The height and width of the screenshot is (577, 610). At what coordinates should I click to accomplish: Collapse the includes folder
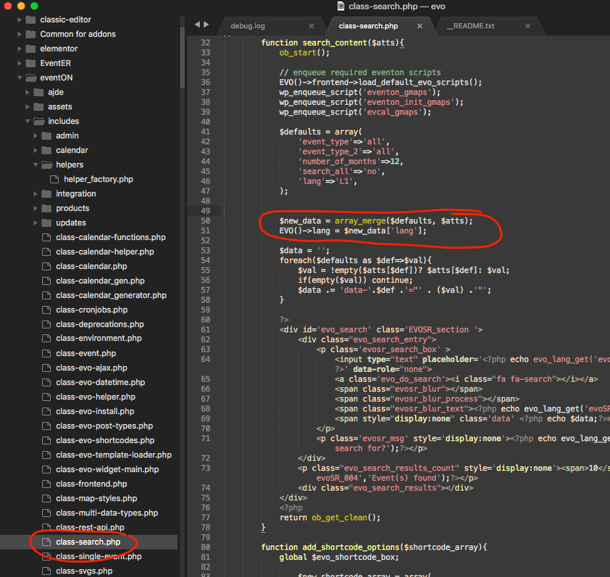(28, 121)
